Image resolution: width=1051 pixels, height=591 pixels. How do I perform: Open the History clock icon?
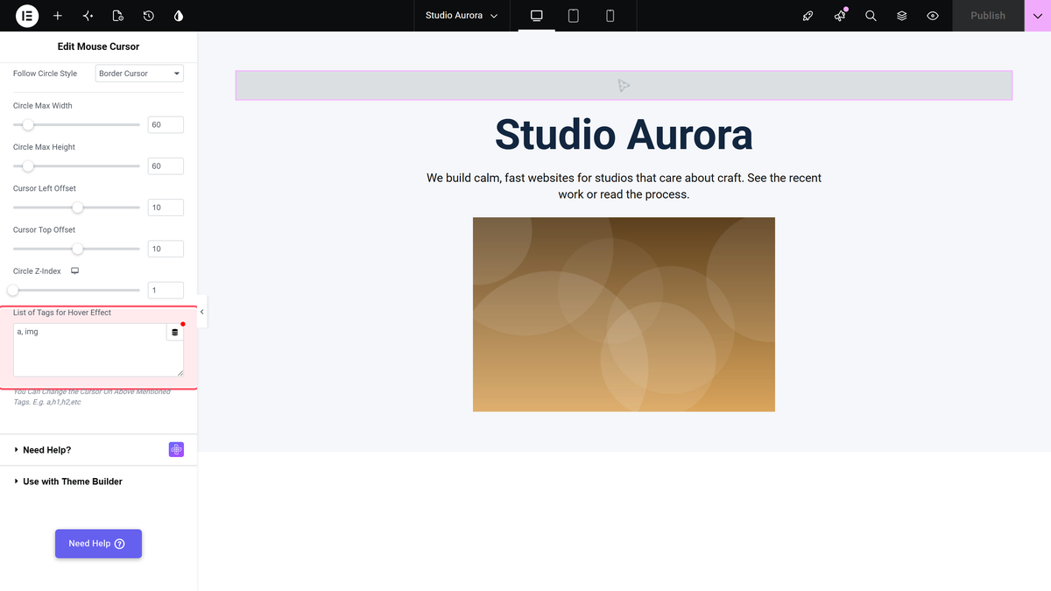[x=149, y=16]
